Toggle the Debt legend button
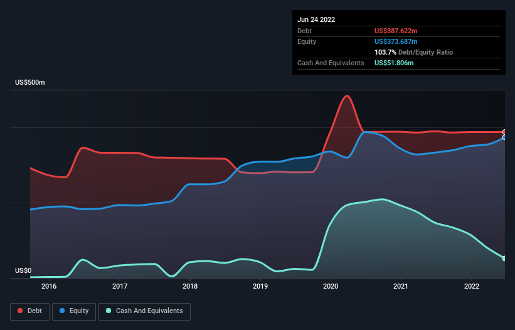 29,311
